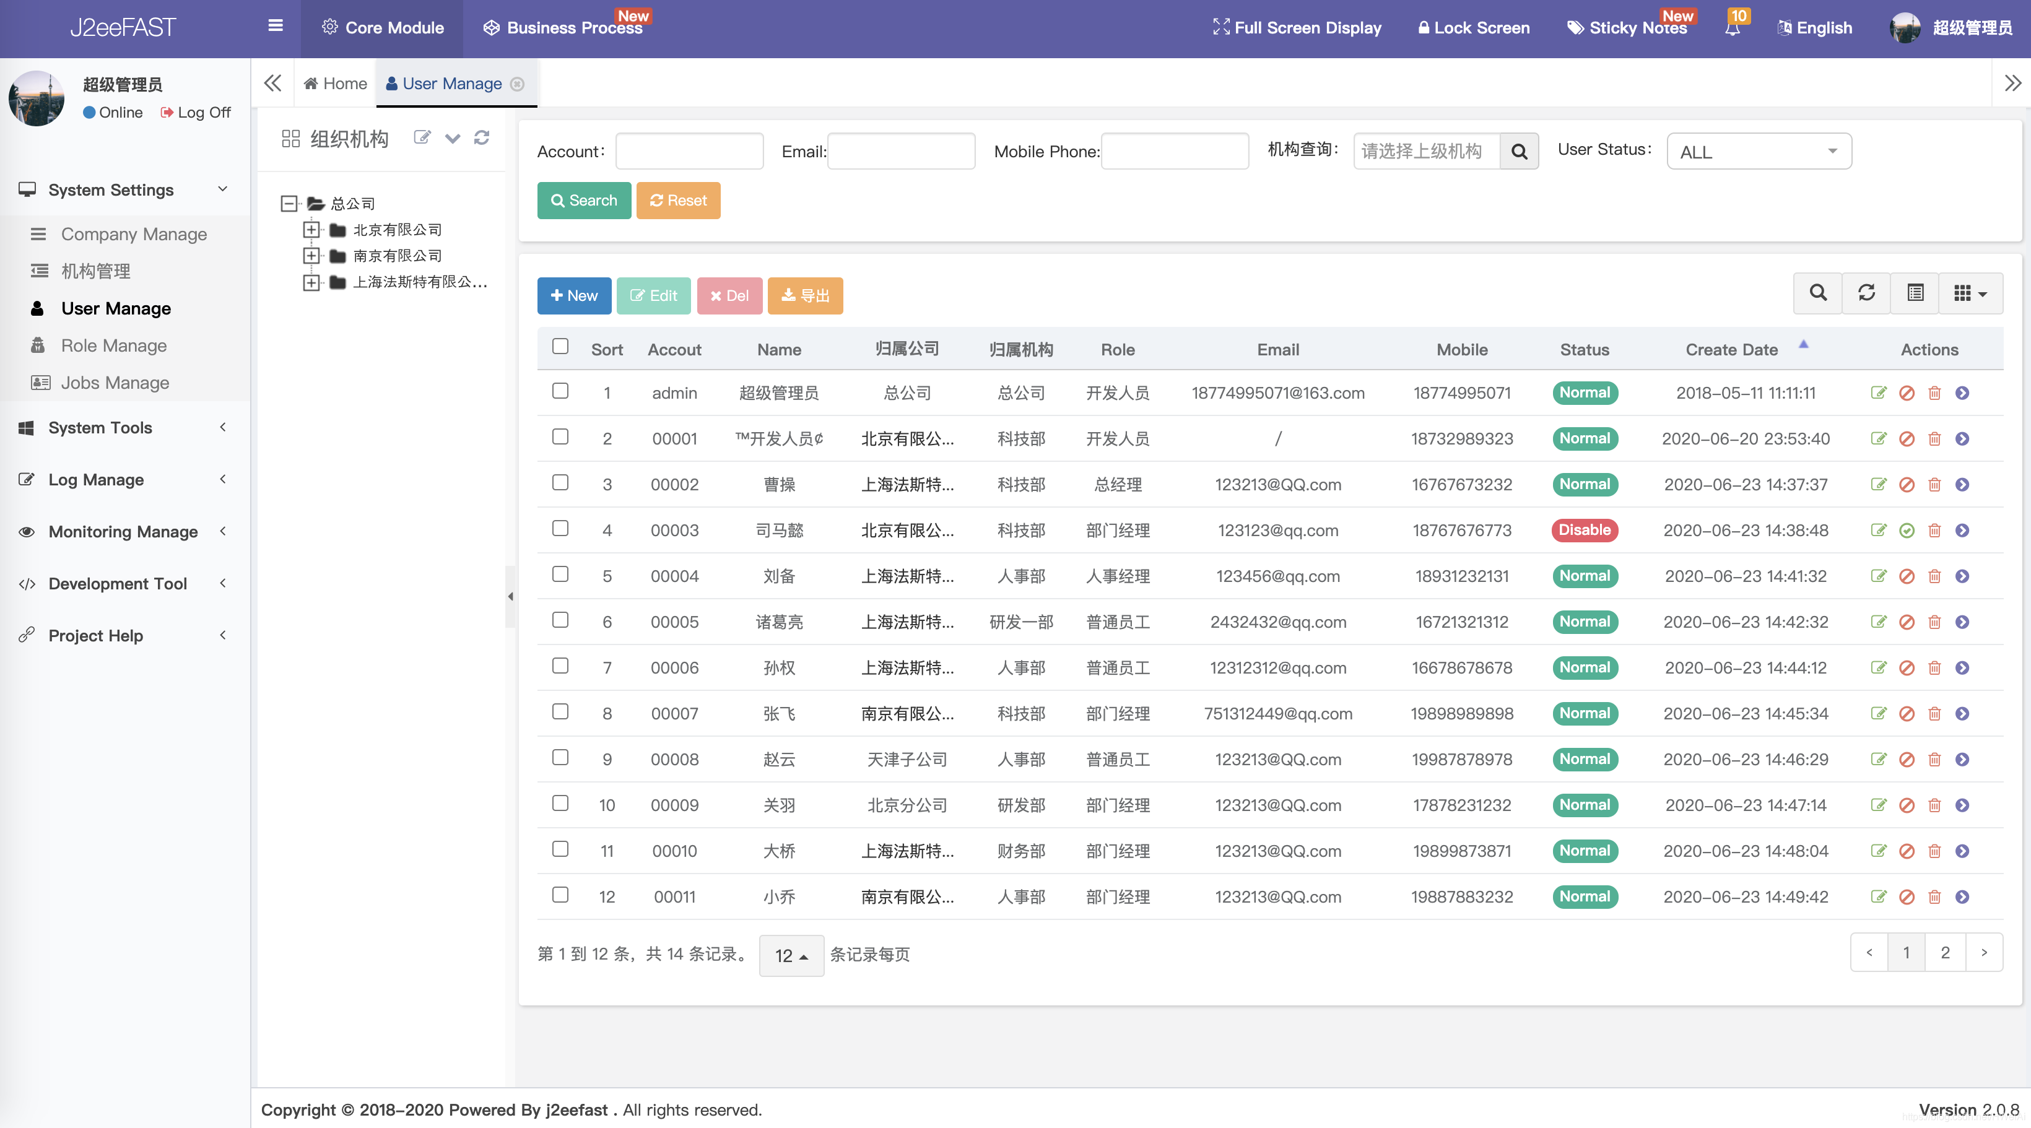The image size is (2031, 1128).
Task: Open more actions arrow for 刘备 row
Action: click(x=1962, y=576)
